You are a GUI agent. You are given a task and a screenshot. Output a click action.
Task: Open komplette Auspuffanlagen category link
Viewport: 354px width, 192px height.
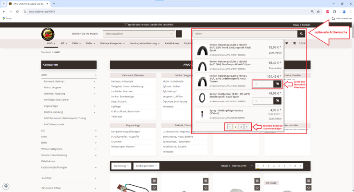pos(125,132)
